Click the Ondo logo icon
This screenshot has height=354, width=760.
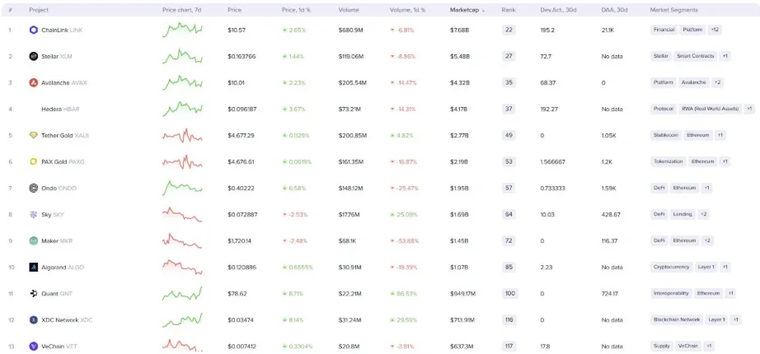tap(34, 188)
